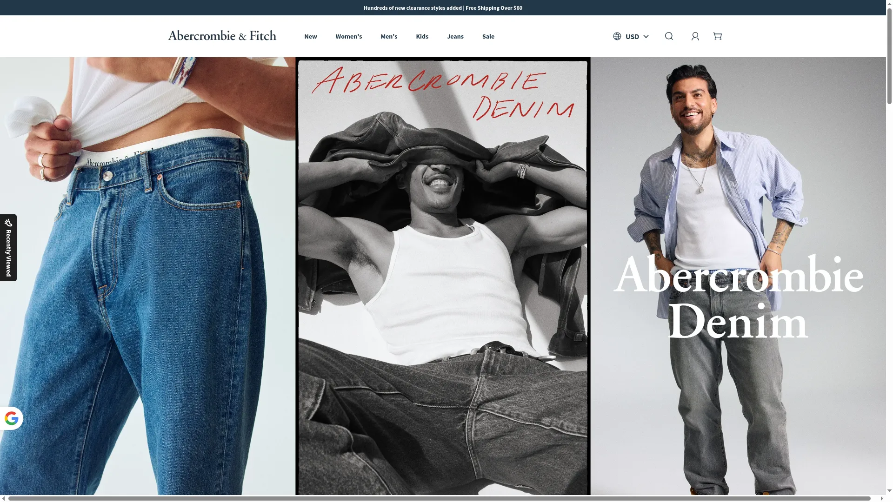Viewport: 893px width, 502px height.
Task: Open the search icon in header
Action: point(669,36)
